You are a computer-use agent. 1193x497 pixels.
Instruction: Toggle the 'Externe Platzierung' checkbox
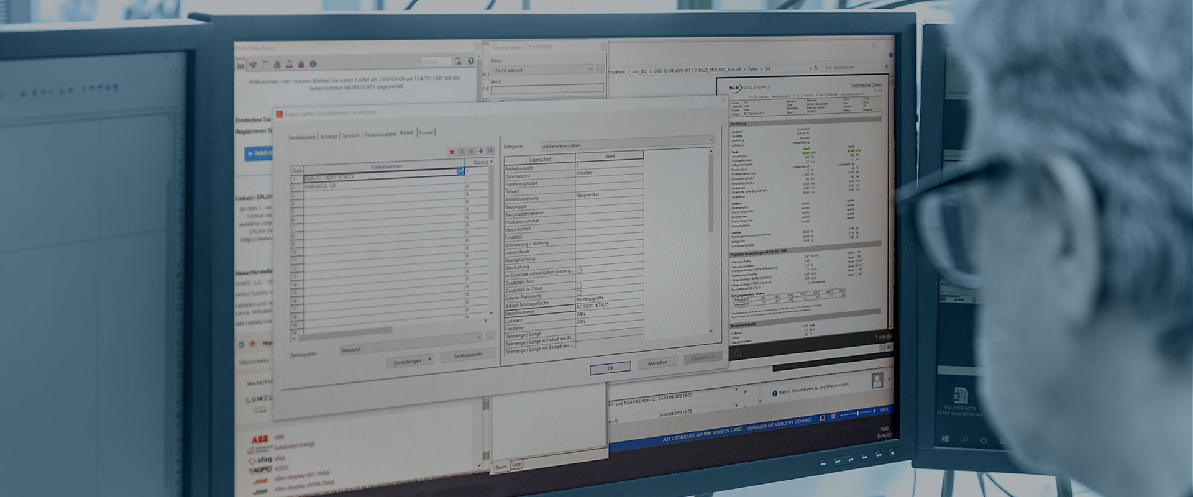[x=579, y=293]
